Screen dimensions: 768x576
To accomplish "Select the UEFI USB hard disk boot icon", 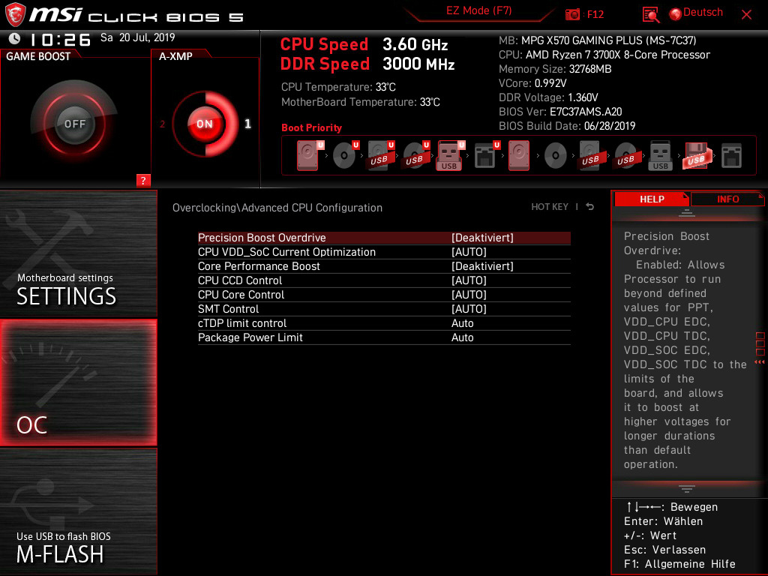I will (381, 156).
